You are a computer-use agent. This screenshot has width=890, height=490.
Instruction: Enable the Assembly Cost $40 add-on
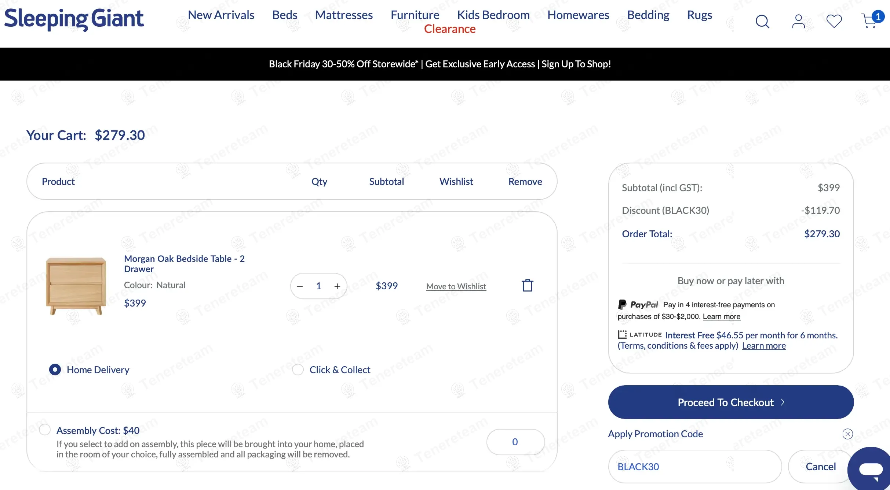point(45,430)
